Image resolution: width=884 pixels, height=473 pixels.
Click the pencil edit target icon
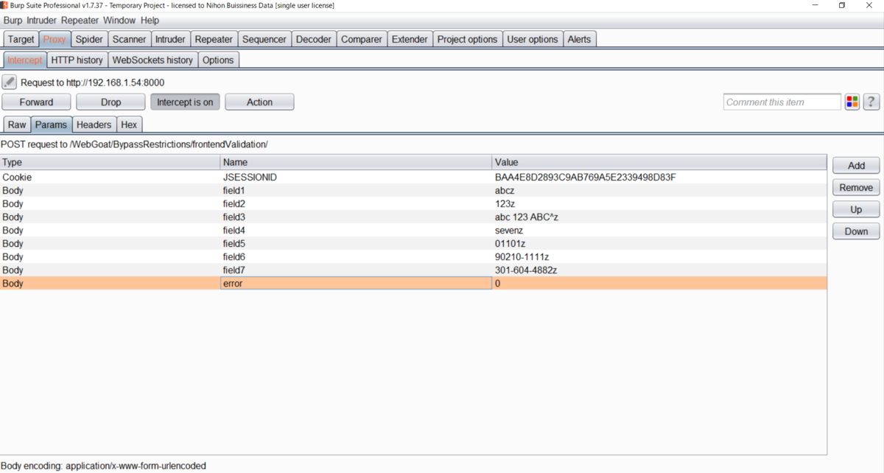coord(9,83)
